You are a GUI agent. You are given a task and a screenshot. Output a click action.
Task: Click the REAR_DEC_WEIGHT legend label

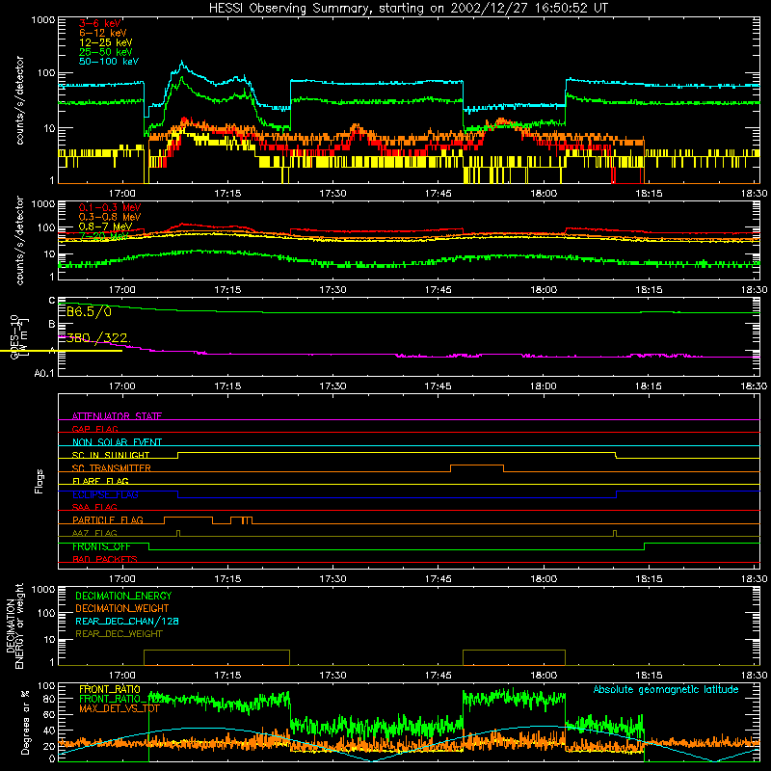coord(119,634)
